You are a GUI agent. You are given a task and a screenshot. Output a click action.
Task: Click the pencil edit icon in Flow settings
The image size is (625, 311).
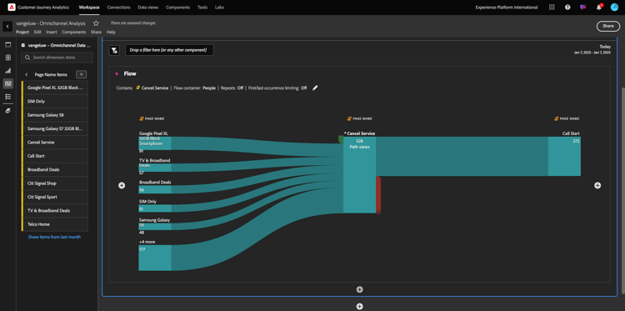point(315,88)
